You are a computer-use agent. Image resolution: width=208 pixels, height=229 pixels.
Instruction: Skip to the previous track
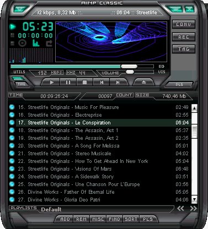102,82
